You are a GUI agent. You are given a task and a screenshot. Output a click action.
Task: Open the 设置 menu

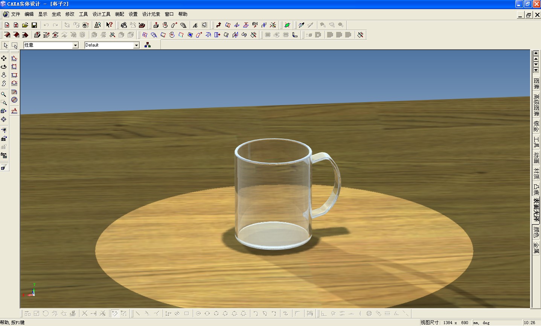coord(133,14)
